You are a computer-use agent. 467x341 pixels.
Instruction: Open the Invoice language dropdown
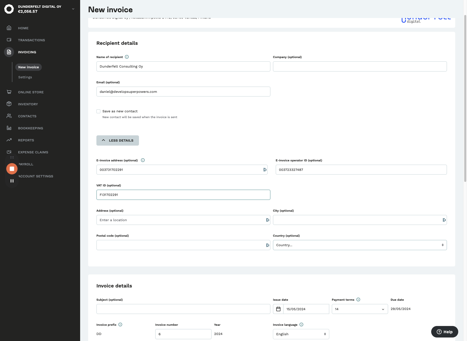[301, 334]
